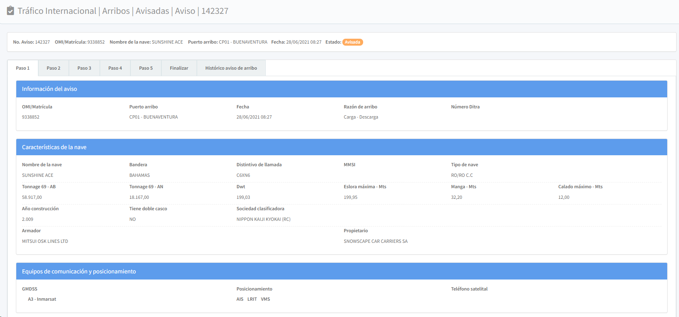Click Equipos de comunicación y posicionamiento header
Image resolution: width=679 pixels, height=317 pixels.
pyautogui.click(x=79, y=271)
